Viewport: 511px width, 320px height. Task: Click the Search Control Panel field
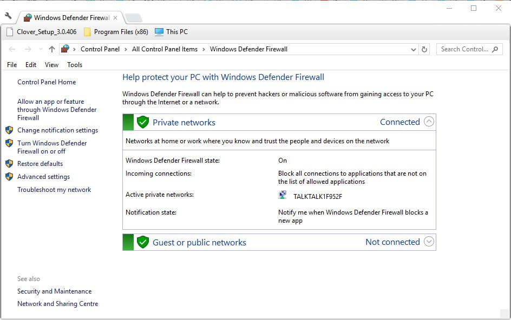[464, 49]
